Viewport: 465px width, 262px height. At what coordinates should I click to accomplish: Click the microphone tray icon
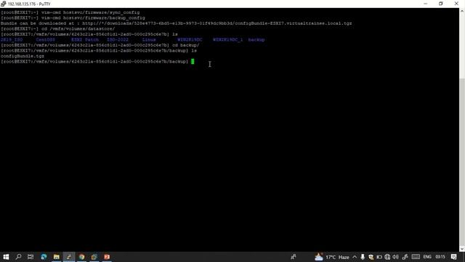pyautogui.click(x=363, y=257)
